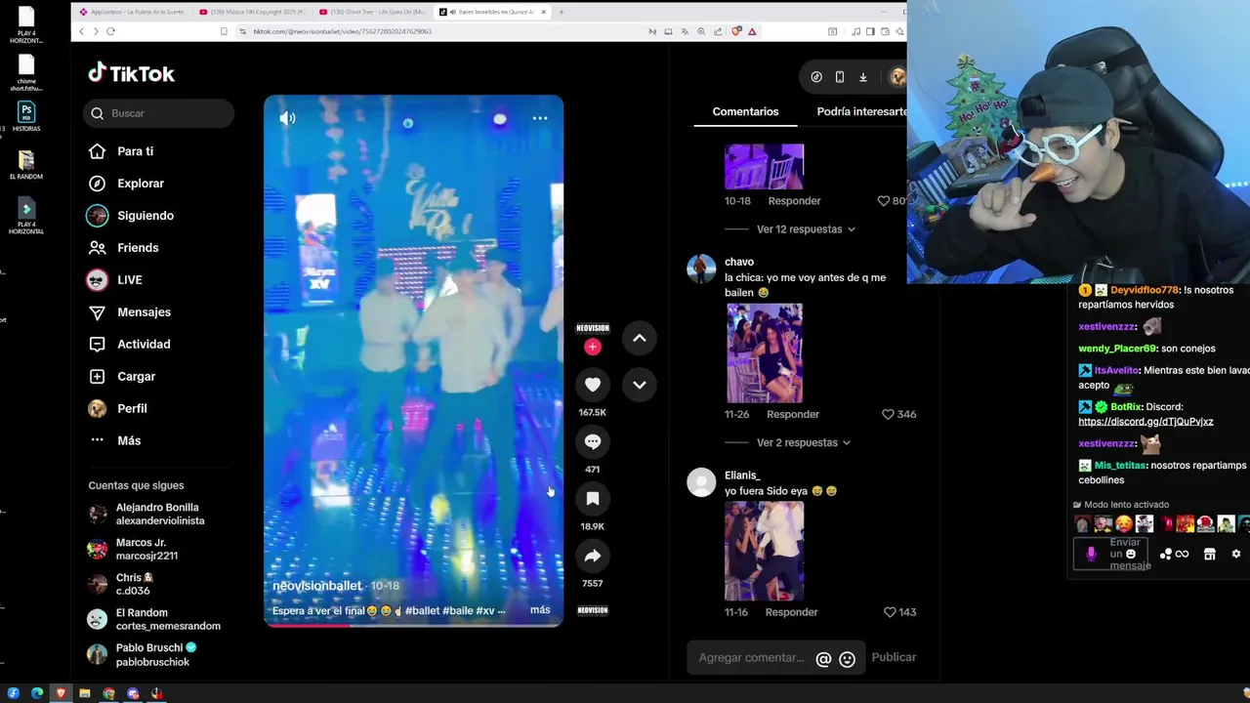1250x703 pixels.
Task: Reply to chavo's comment with Responder
Action: click(793, 414)
